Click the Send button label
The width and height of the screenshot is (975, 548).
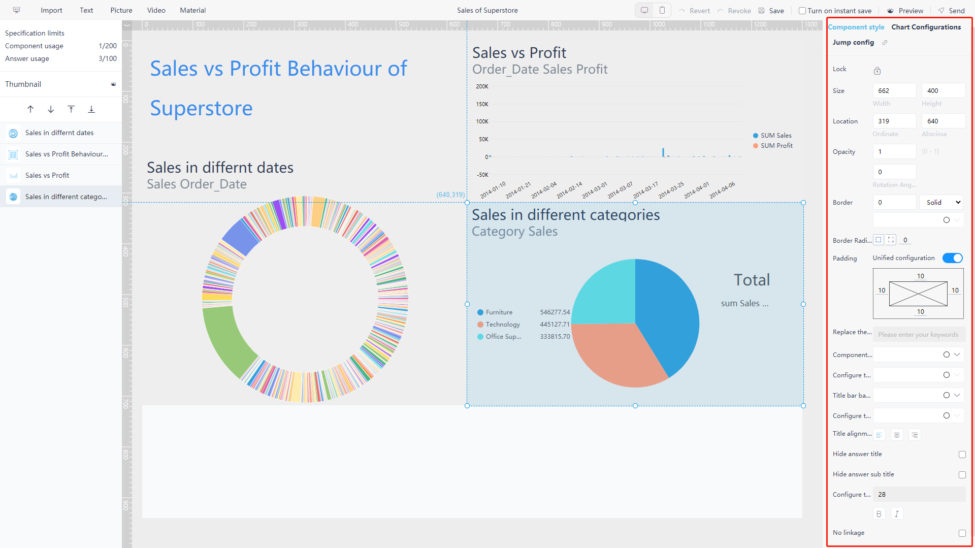click(957, 11)
